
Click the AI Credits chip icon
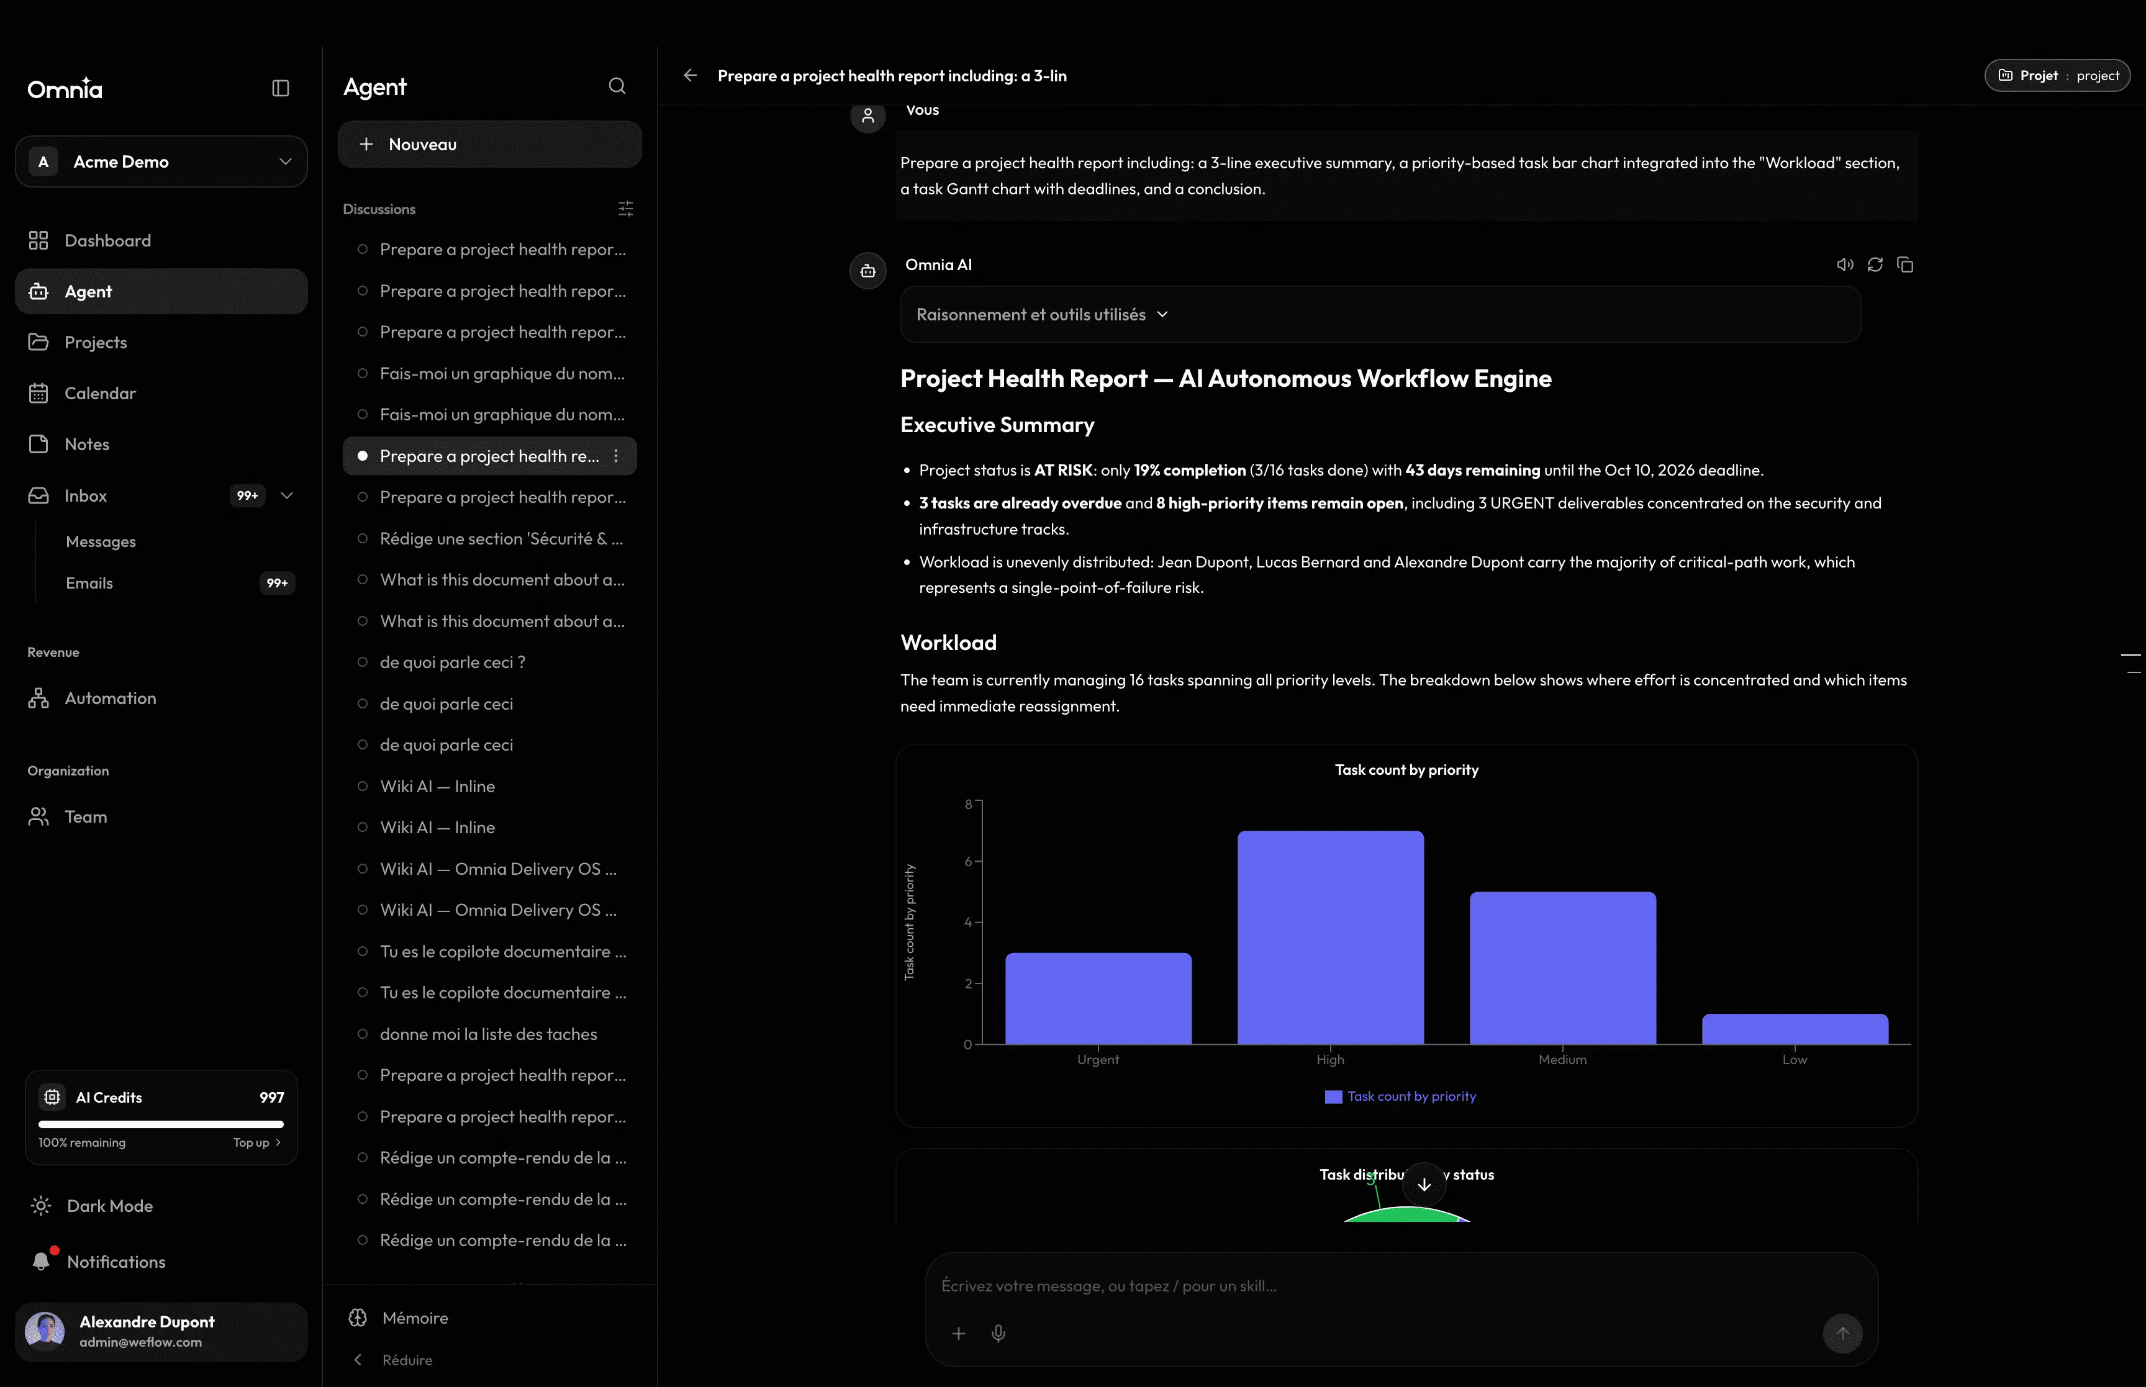(52, 1097)
